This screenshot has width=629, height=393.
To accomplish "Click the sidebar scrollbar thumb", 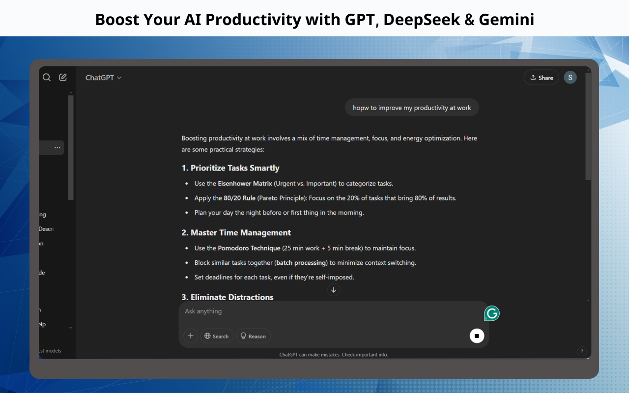I will click(71, 147).
